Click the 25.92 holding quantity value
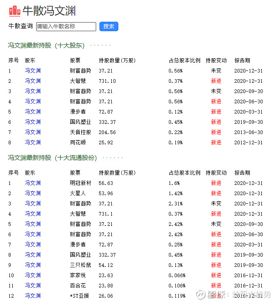279x303 pixels. point(106,143)
